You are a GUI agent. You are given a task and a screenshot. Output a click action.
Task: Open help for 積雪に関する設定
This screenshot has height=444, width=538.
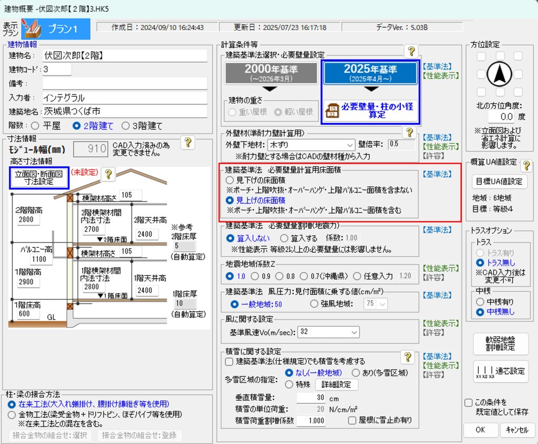[x=408, y=357]
